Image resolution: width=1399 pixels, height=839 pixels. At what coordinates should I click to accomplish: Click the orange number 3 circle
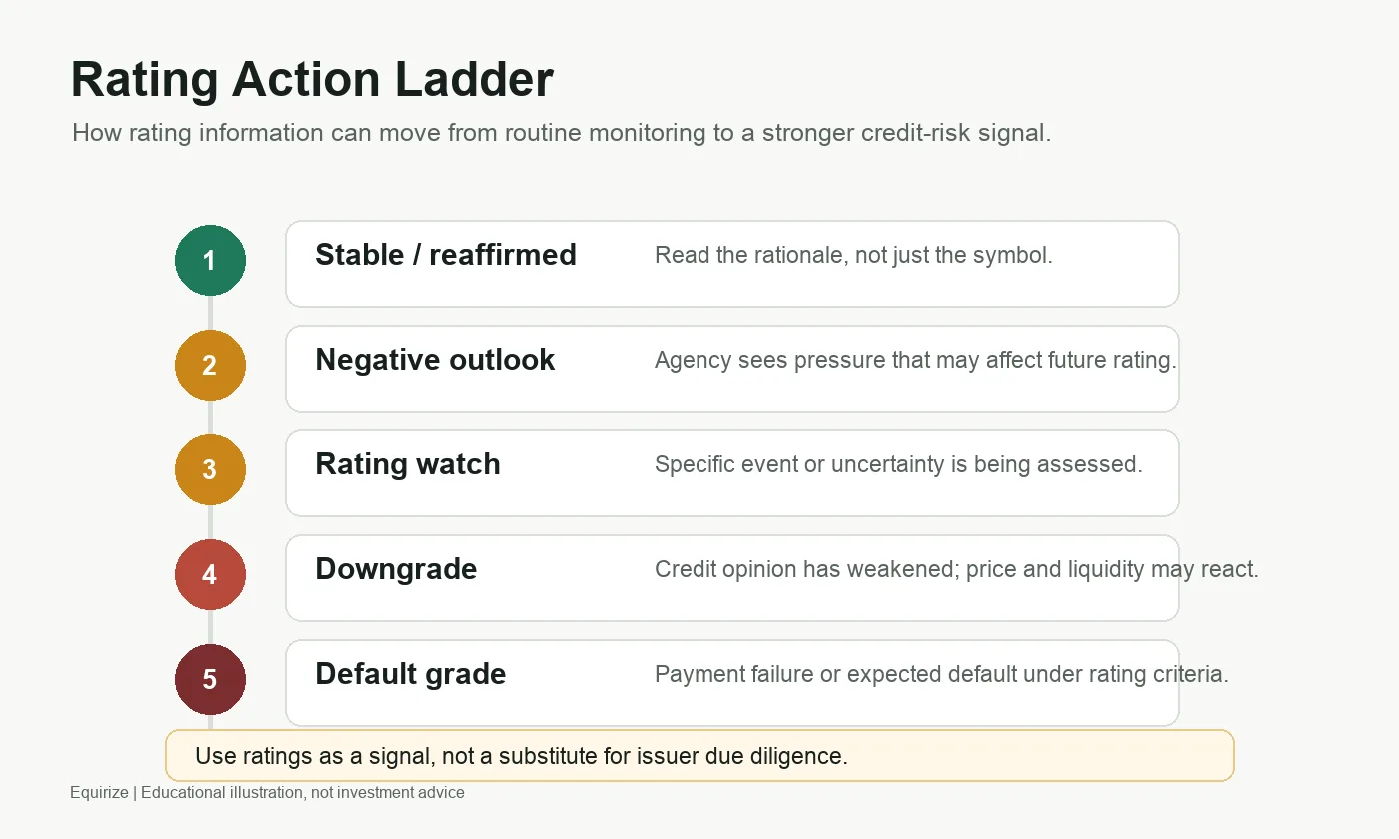tap(210, 469)
